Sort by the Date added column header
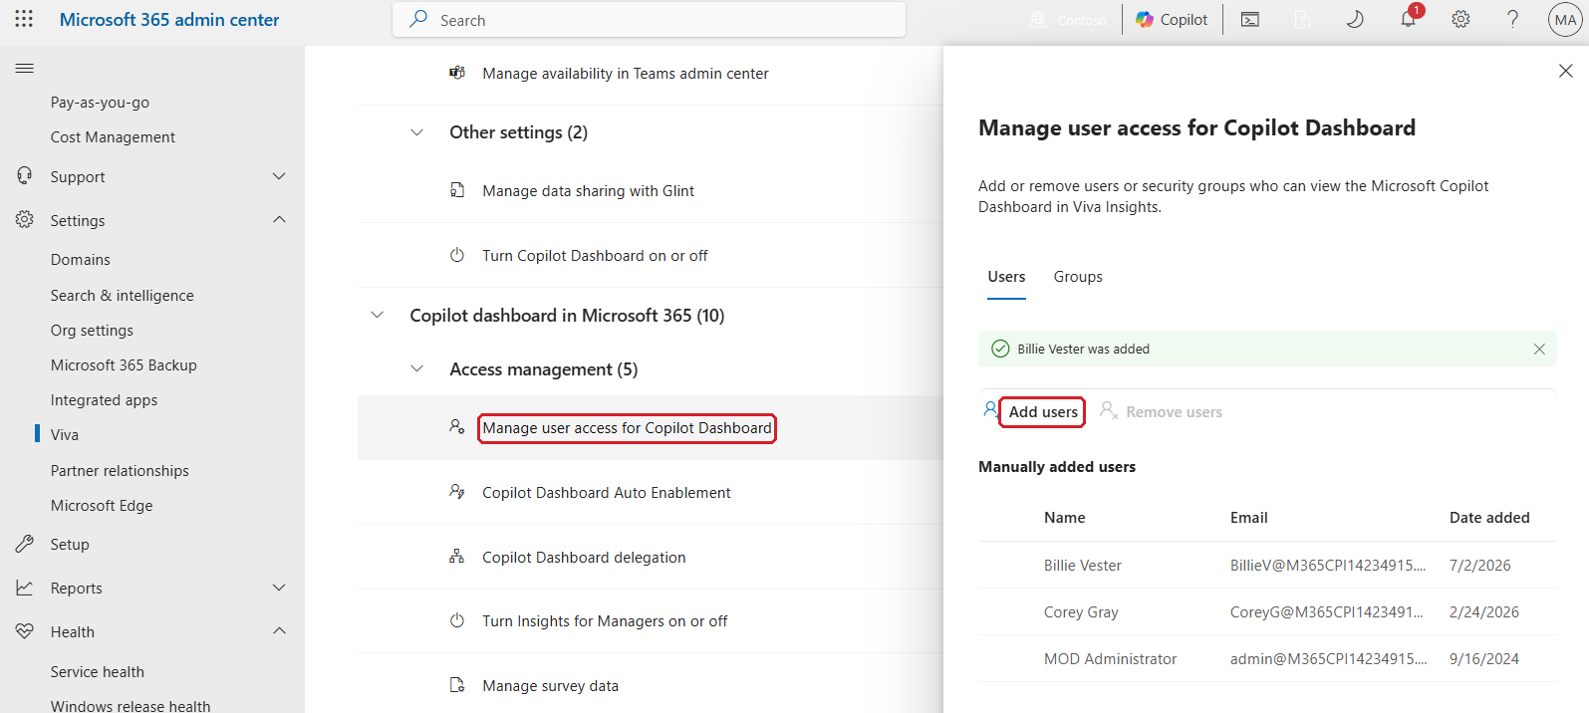Viewport: 1589px width, 713px height. (x=1489, y=518)
